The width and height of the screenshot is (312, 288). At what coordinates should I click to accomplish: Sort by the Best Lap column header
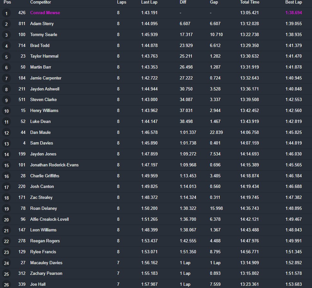point(293,2)
